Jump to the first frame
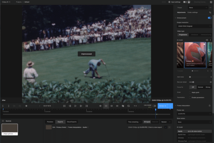Screen dimensions: 214x143 tap(64, 106)
